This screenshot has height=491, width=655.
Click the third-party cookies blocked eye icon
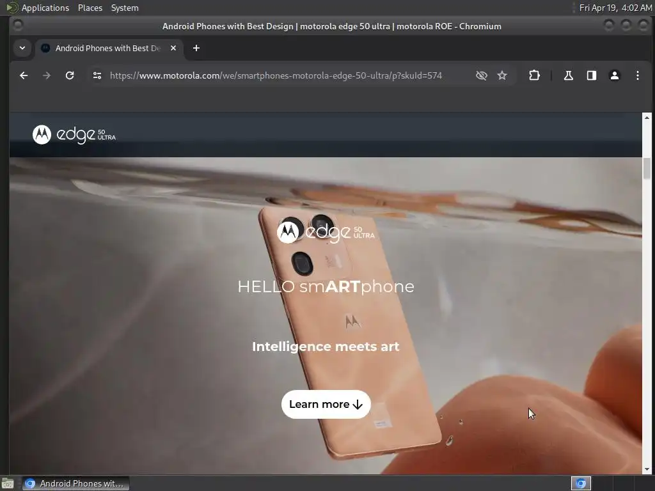point(481,75)
